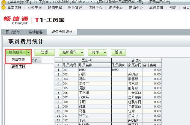Select row number 6 header for 王文明
The height and width of the screenshot is (125, 190).
59,93
